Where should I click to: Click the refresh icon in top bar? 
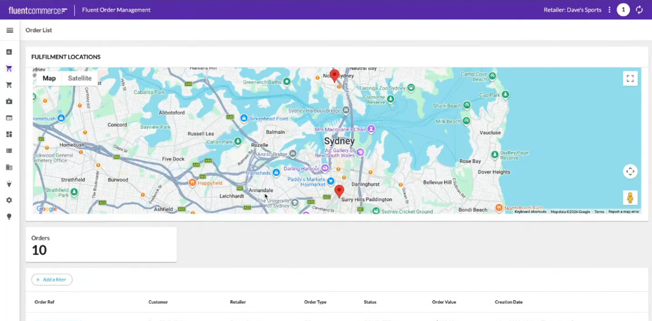pos(639,10)
